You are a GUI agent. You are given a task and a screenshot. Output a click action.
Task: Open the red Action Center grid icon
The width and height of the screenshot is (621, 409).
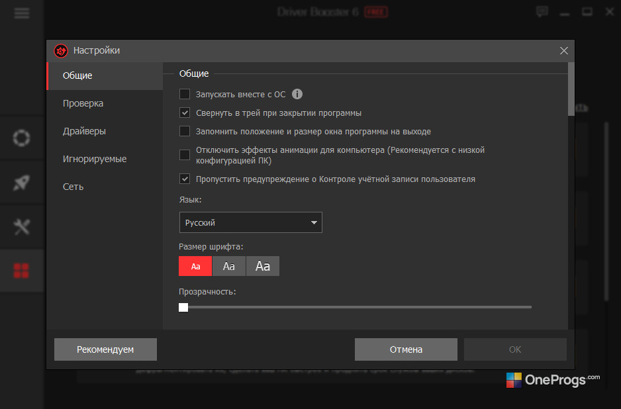[21, 271]
